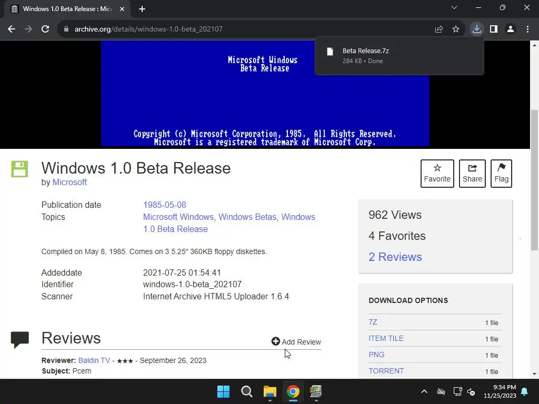Download the ITEM TILE option

[386, 338]
